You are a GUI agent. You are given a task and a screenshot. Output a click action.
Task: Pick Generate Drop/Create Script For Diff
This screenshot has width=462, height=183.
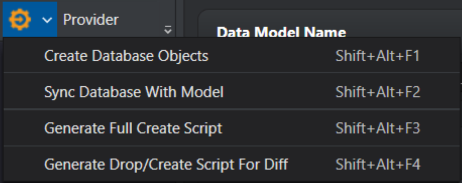pyautogui.click(x=166, y=164)
